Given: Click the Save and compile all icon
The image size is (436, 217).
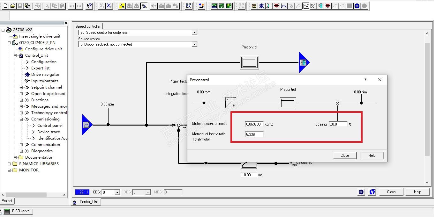Looking at the screenshot, I should click(28, 6).
